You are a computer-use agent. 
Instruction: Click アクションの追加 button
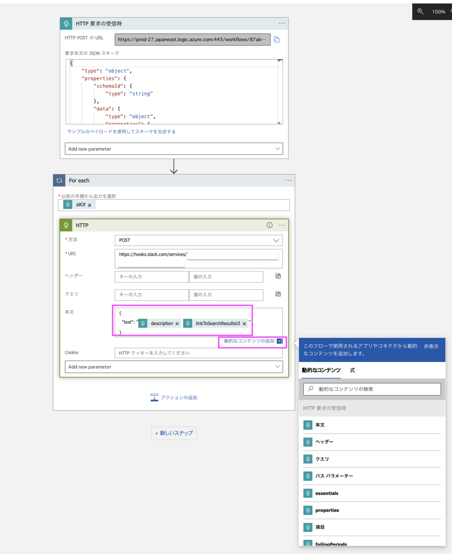tap(174, 397)
